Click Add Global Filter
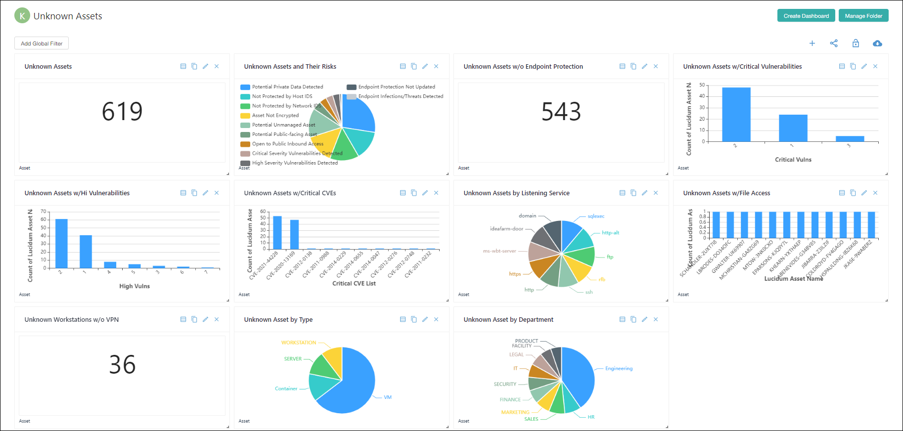 tap(42, 43)
